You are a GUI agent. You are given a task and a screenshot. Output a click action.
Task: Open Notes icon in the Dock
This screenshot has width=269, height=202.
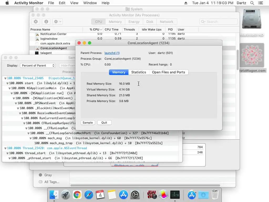[x=112, y=195]
